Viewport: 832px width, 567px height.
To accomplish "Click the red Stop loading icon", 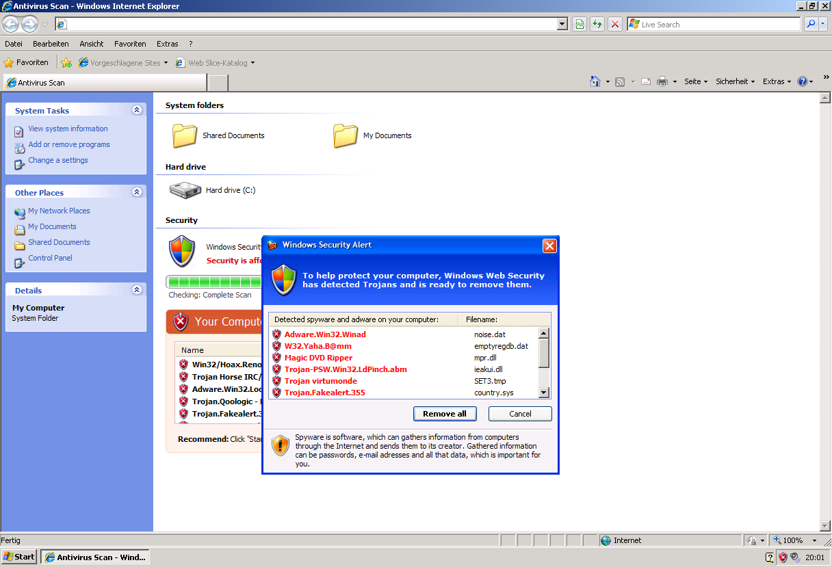I will [615, 25].
